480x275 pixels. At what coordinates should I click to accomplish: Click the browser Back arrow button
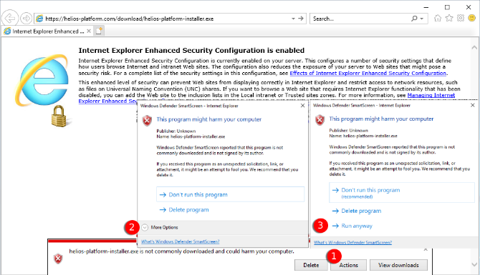(10, 19)
